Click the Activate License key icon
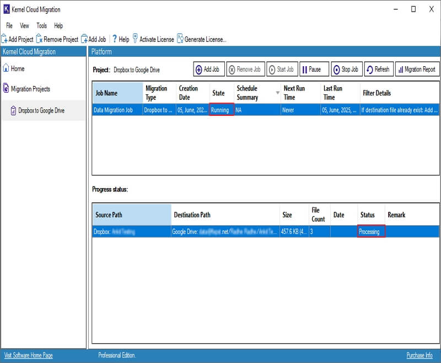 [135, 39]
